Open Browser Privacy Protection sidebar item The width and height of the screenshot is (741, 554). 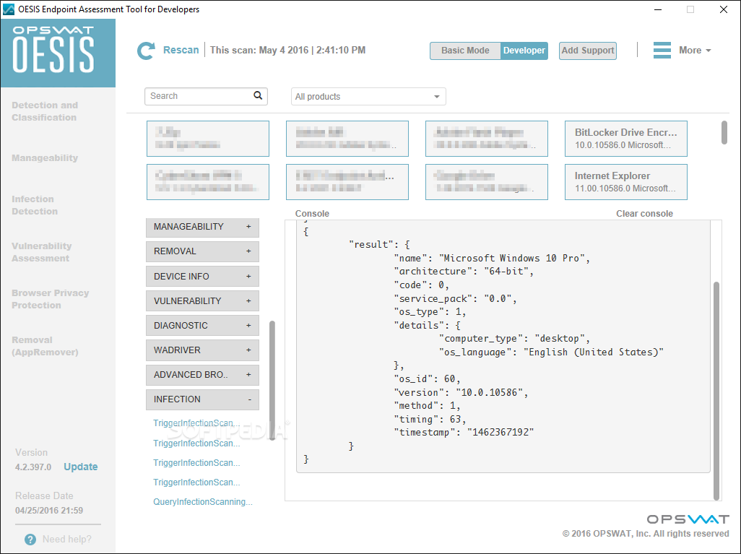point(50,299)
